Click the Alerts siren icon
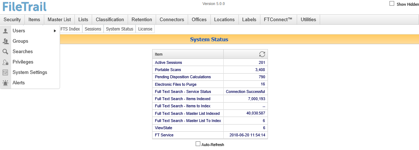 tap(5, 83)
